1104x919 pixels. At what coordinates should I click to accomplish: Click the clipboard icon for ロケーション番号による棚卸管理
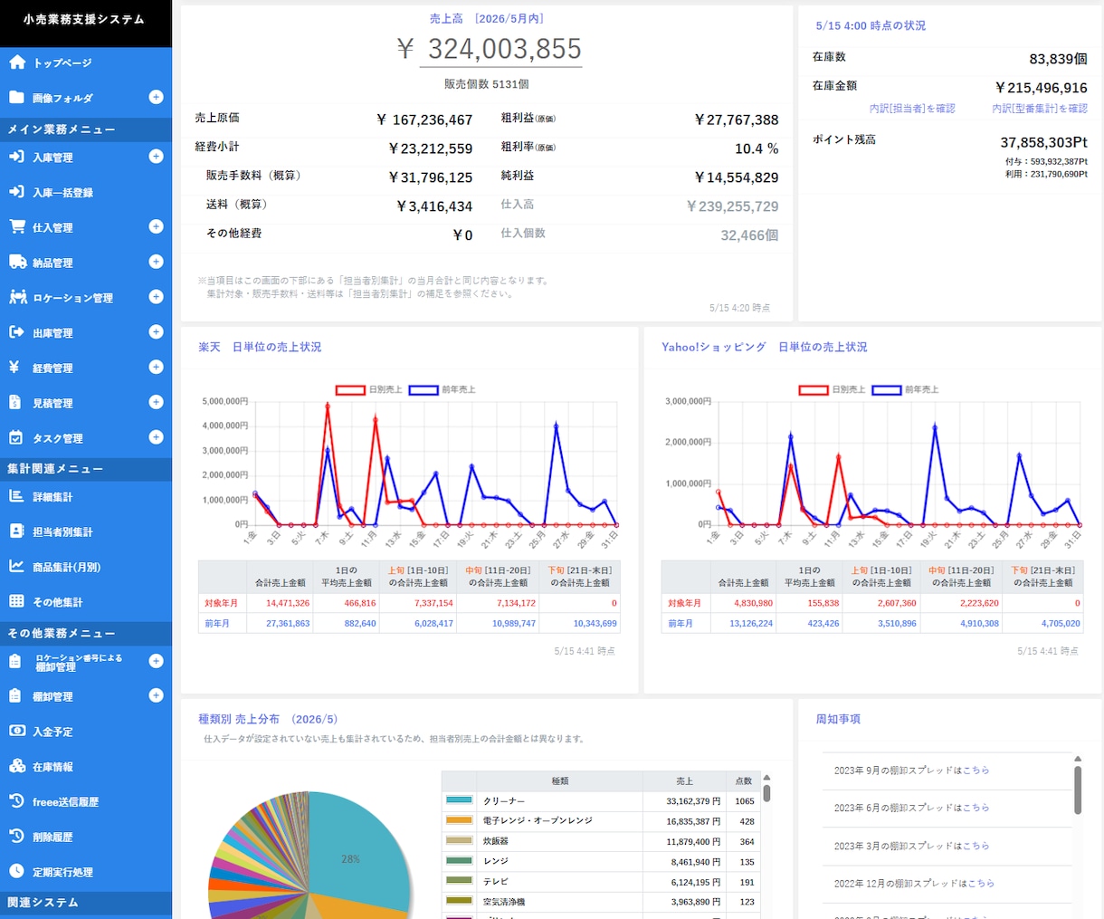point(15,662)
